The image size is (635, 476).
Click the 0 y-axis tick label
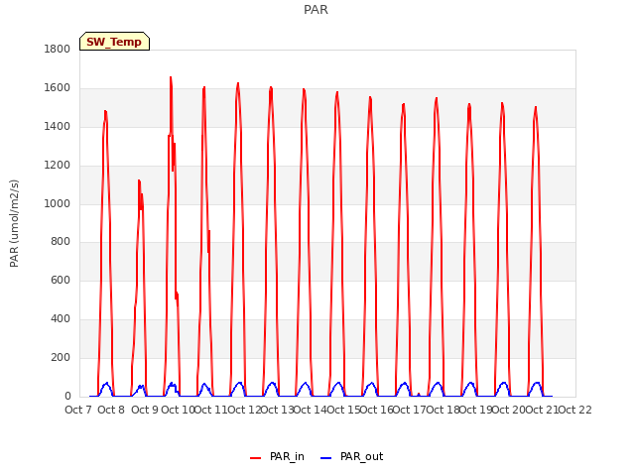67,396
